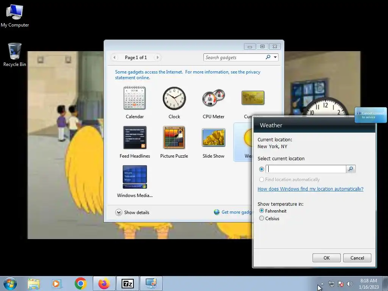This screenshot has width=388, height=291.
Task: Click the taskbar clock showing 8:18 AM
Action: (x=369, y=284)
